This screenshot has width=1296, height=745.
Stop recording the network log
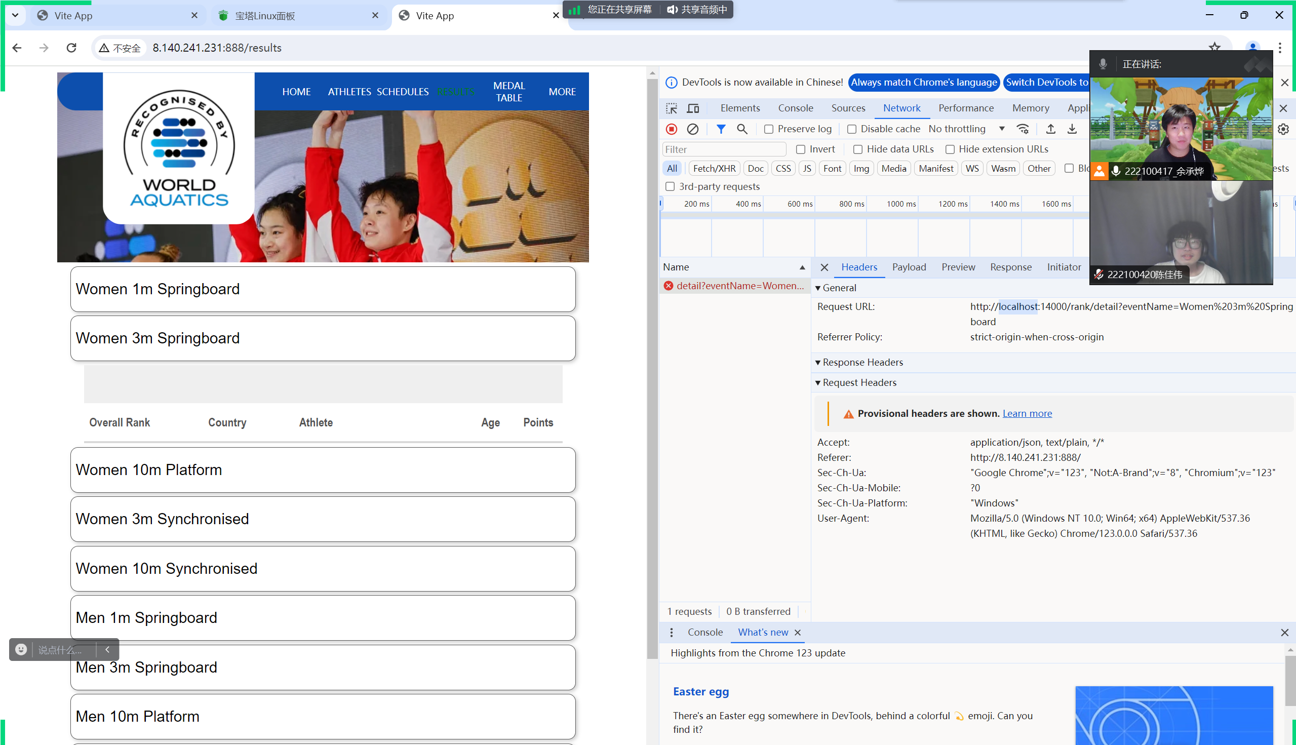(x=671, y=129)
